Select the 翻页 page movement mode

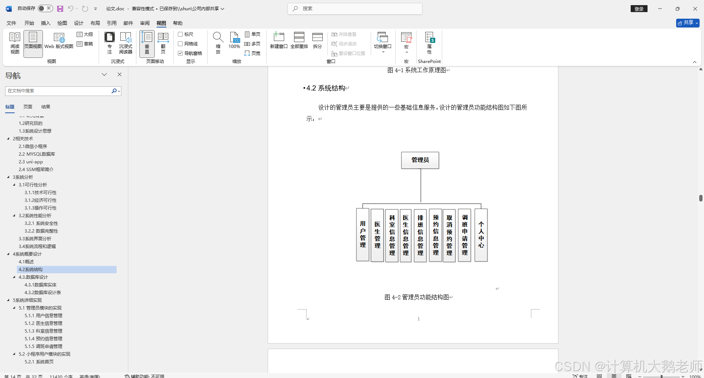coord(163,43)
